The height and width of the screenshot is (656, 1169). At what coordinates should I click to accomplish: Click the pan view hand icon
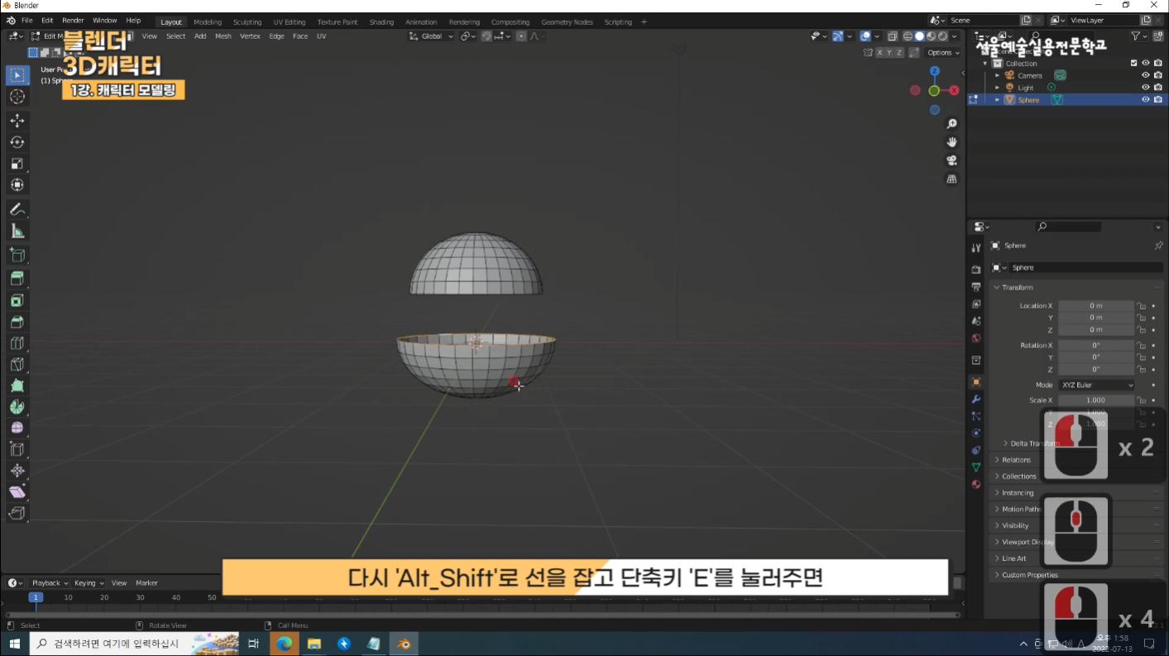tap(952, 141)
